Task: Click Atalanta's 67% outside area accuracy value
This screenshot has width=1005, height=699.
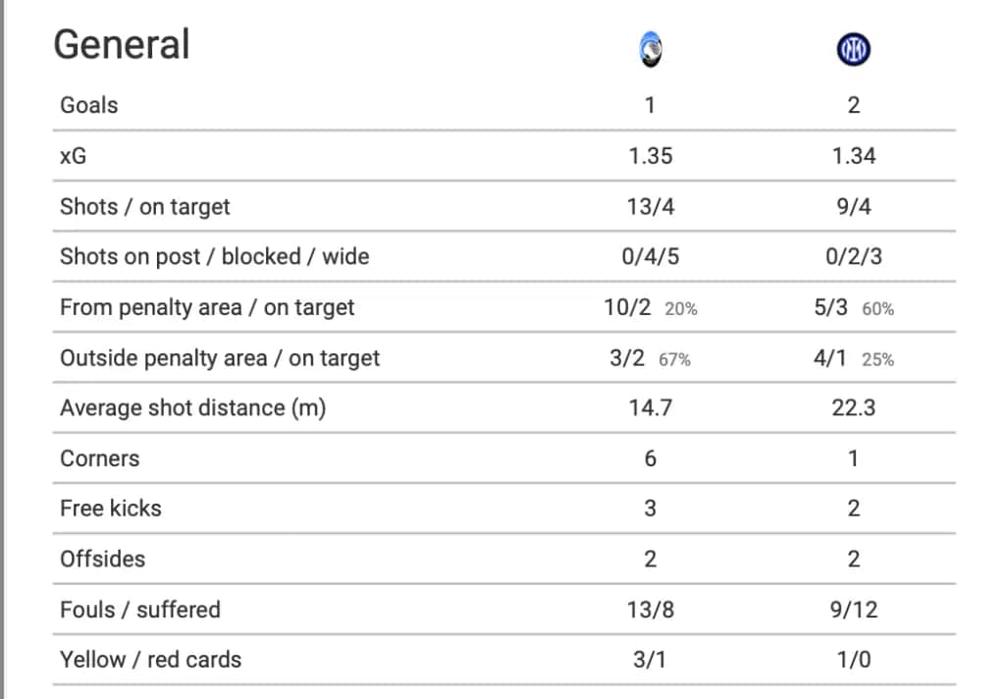Action: click(674, 359)
